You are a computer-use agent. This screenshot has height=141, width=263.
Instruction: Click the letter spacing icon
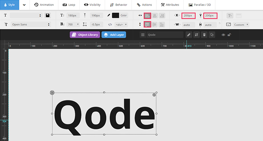tap(85, 24)
